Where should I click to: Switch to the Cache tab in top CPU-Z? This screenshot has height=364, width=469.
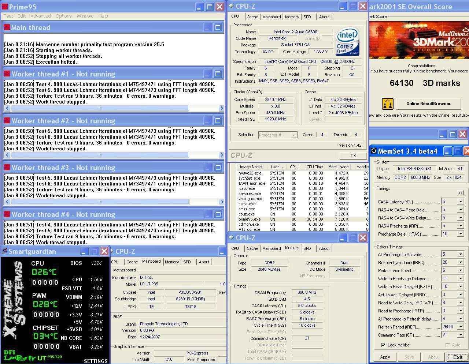[x=252, y=17]
